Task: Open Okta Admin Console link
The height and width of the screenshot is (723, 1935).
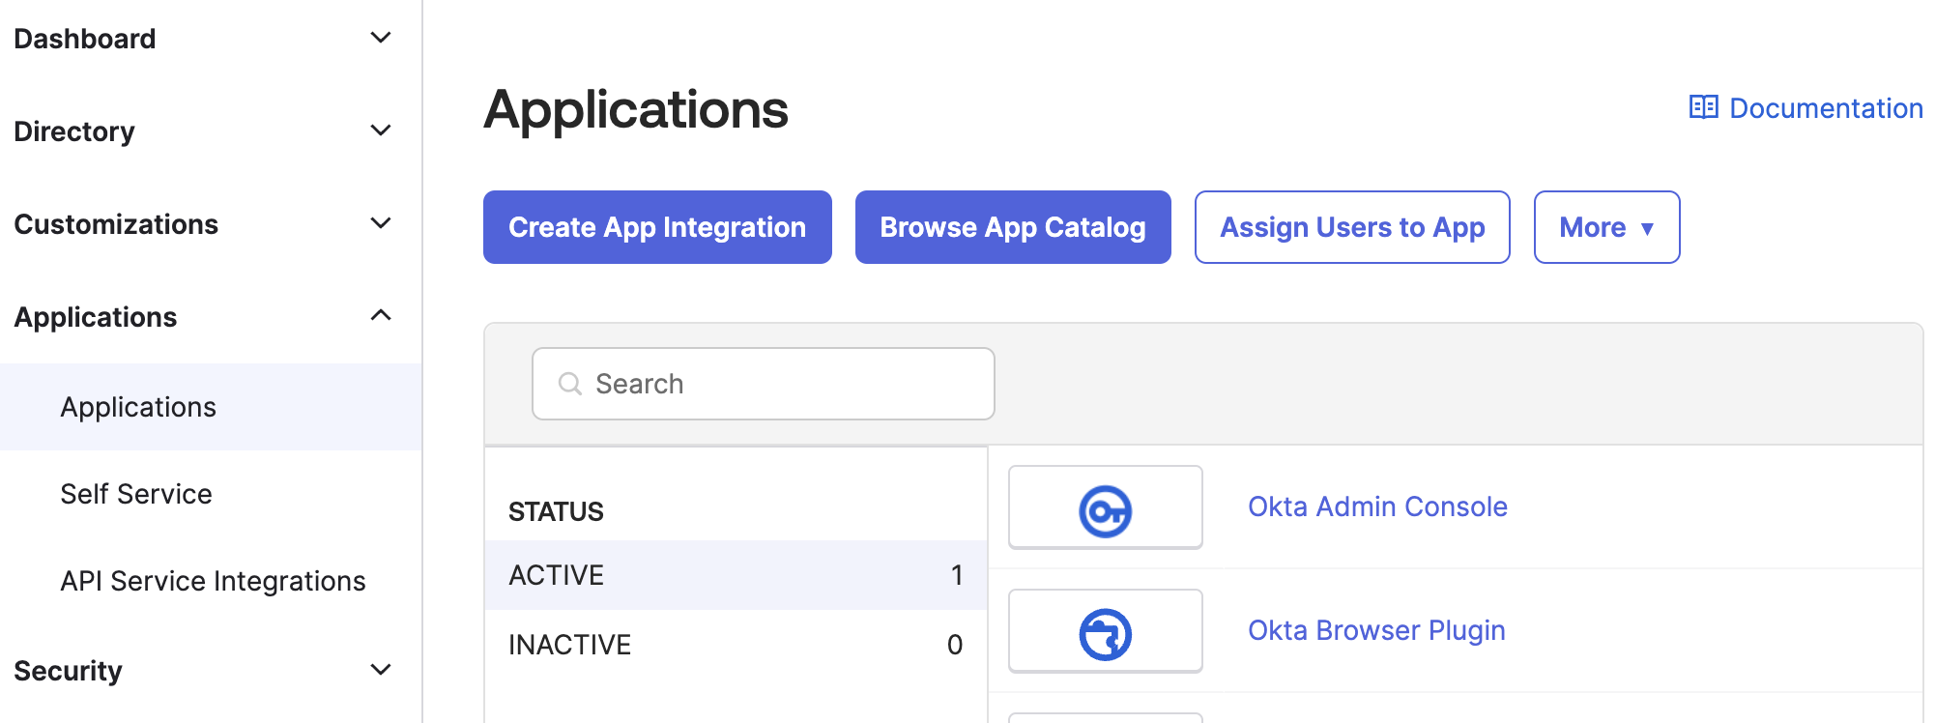Action: coord(1377,506)
